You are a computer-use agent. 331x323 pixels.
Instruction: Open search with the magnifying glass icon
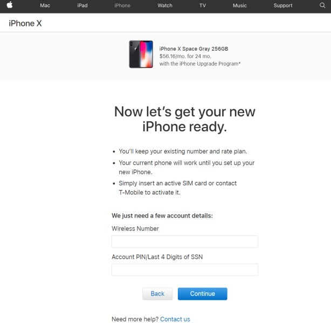click(x=322, y=5)
